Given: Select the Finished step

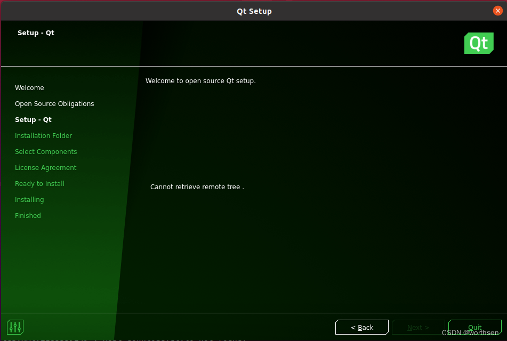Looking at the screenshot, I should (x=28, y=216).
